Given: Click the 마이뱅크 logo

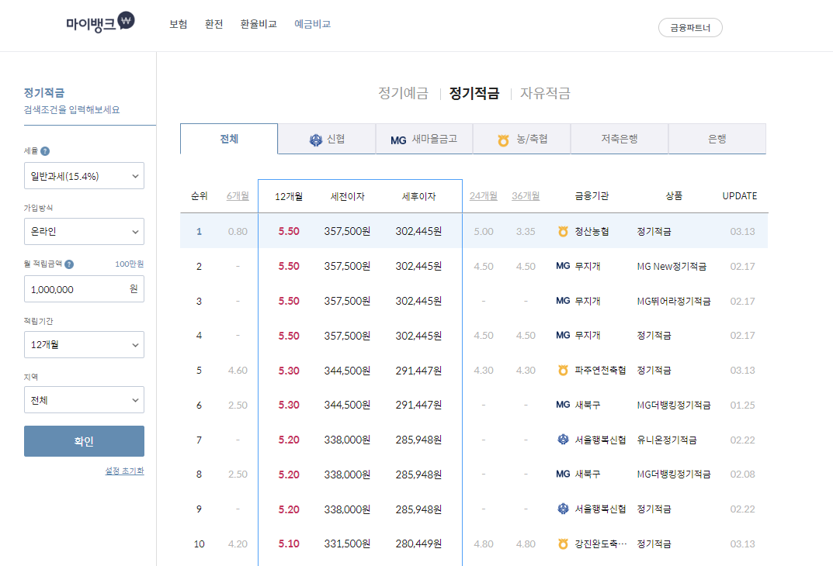Looking at the screenshot, I should [x=100, y=22].
